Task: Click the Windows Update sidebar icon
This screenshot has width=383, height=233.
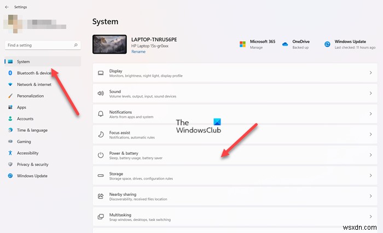Action: tap(10, 176)
